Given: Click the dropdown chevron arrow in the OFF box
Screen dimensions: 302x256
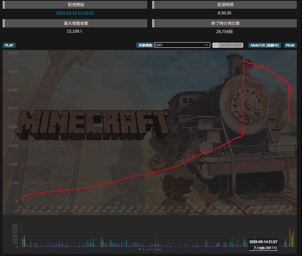Looking at the screenshot, I should [x=206, y=45].
